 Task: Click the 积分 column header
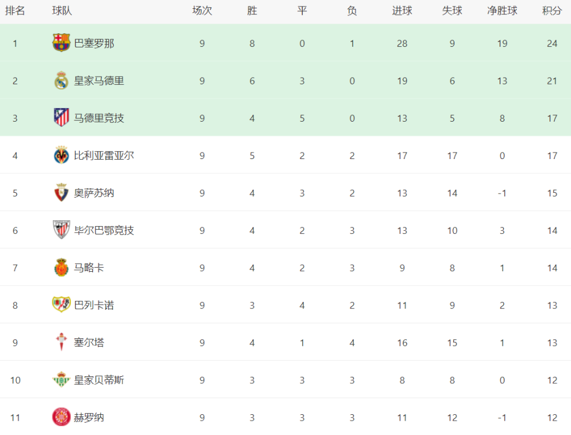(x=552, y=11)
